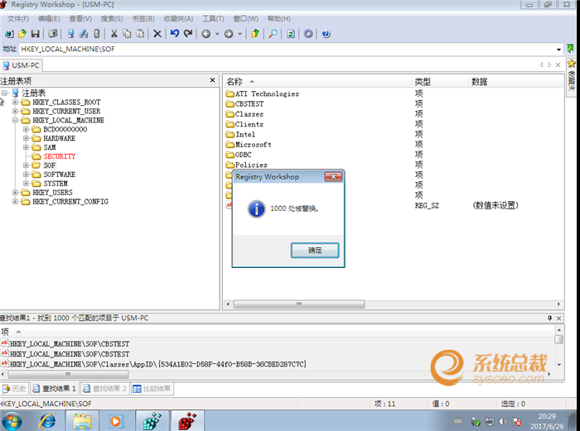Click the blue undo arrow icon
580x431 pixels.
tap(175, 34)
